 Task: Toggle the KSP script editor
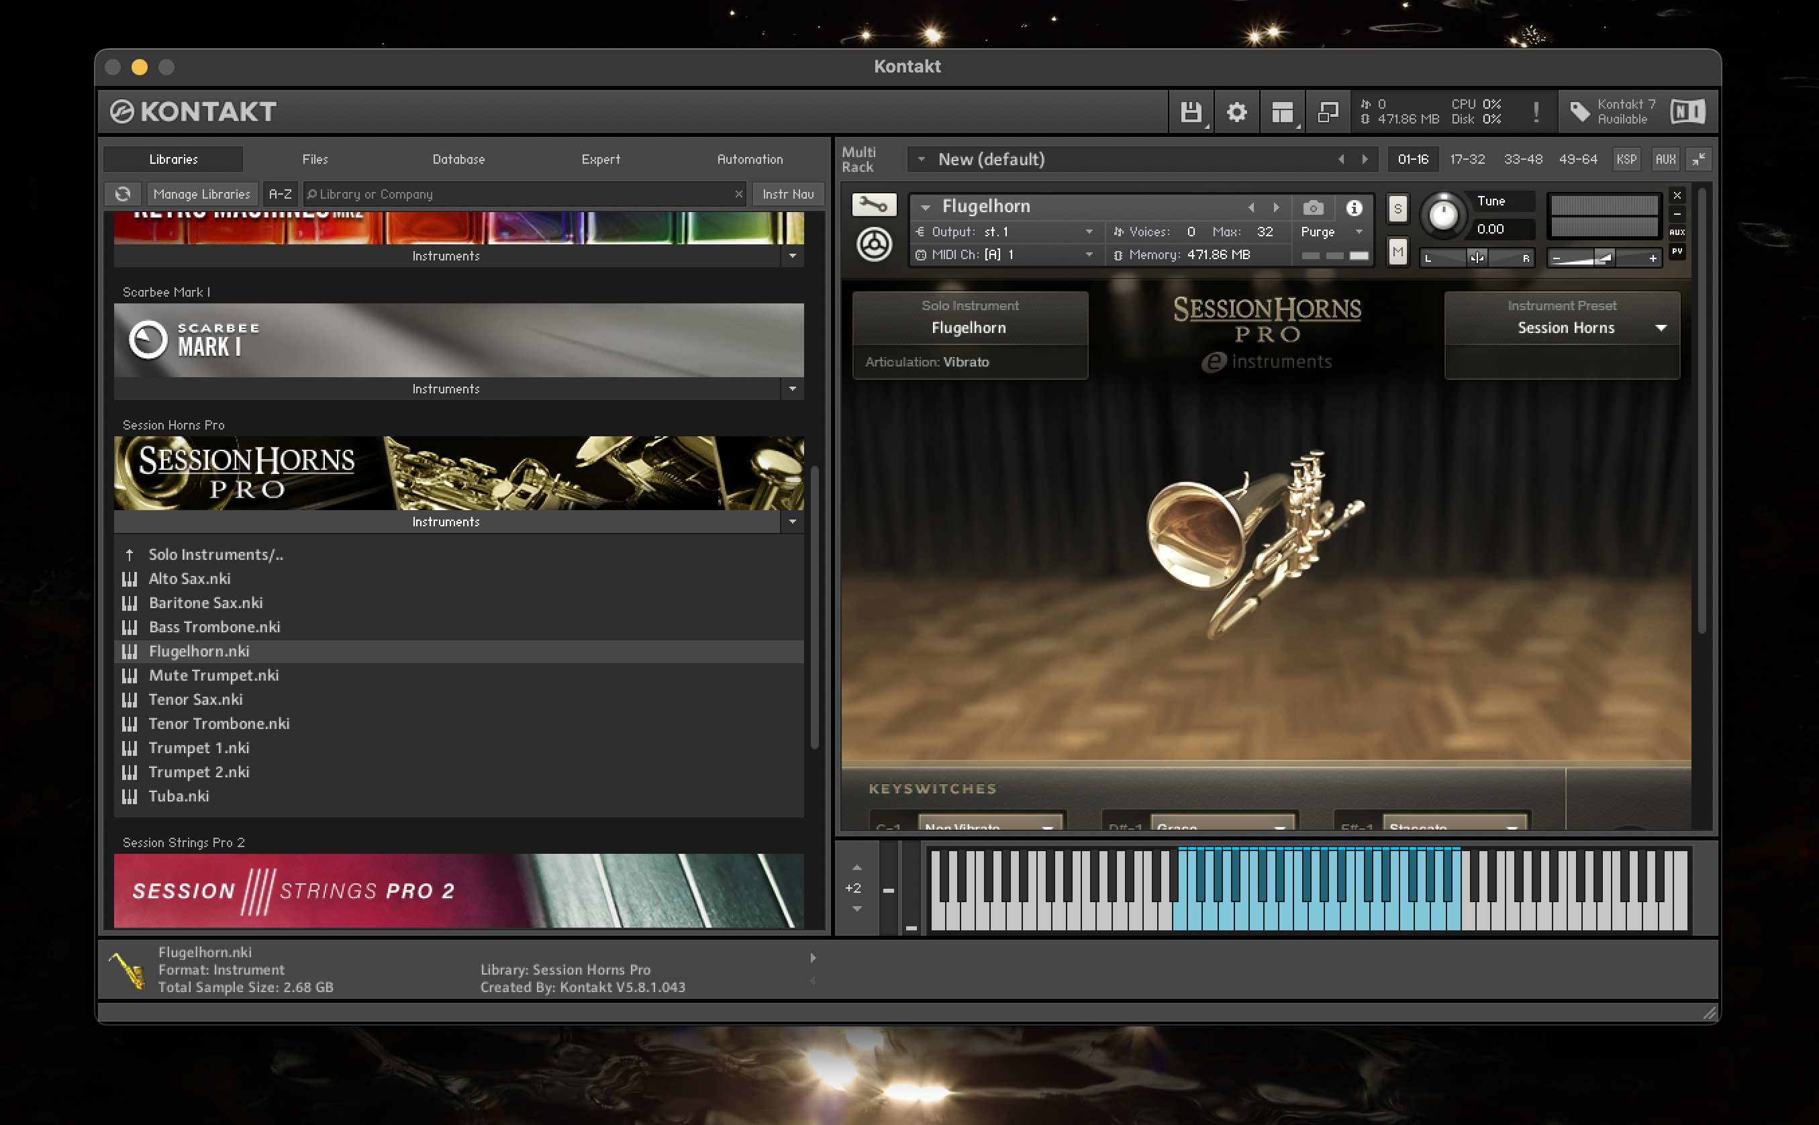pyautogui.click(x=1626, y=159)
